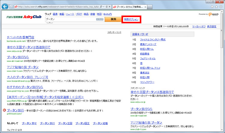Open browser Tools gear icon

[x=221, y=7]
